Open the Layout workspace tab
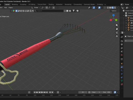 pos(7,4)
